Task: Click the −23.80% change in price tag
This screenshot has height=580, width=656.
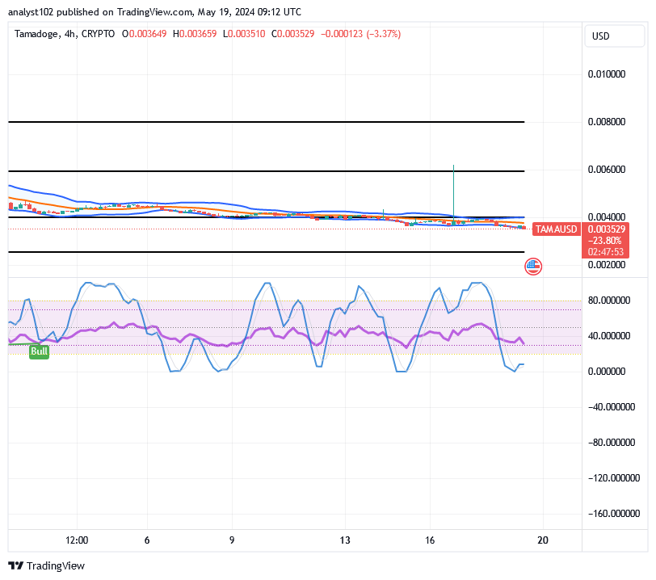Action: coord(604,241)
